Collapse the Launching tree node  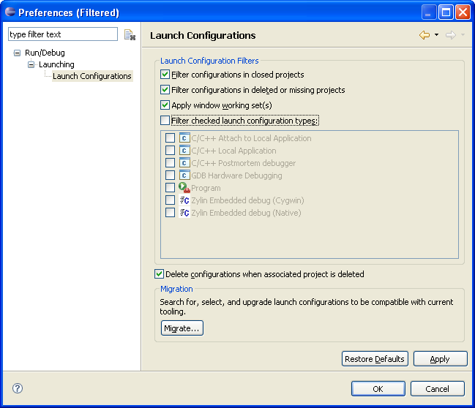(x=31, y=64)
